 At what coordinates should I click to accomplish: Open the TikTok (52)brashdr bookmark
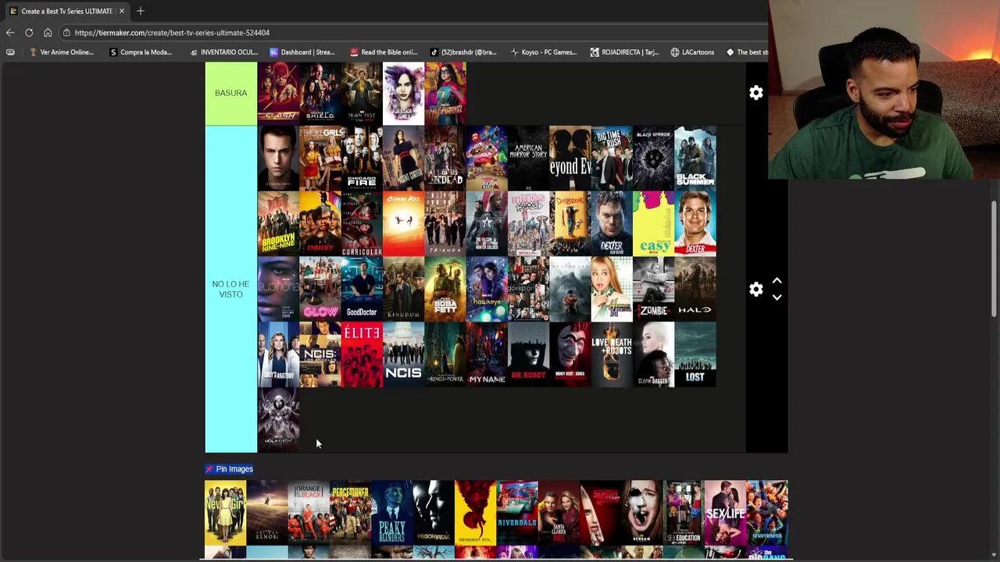tap(463, 52)
